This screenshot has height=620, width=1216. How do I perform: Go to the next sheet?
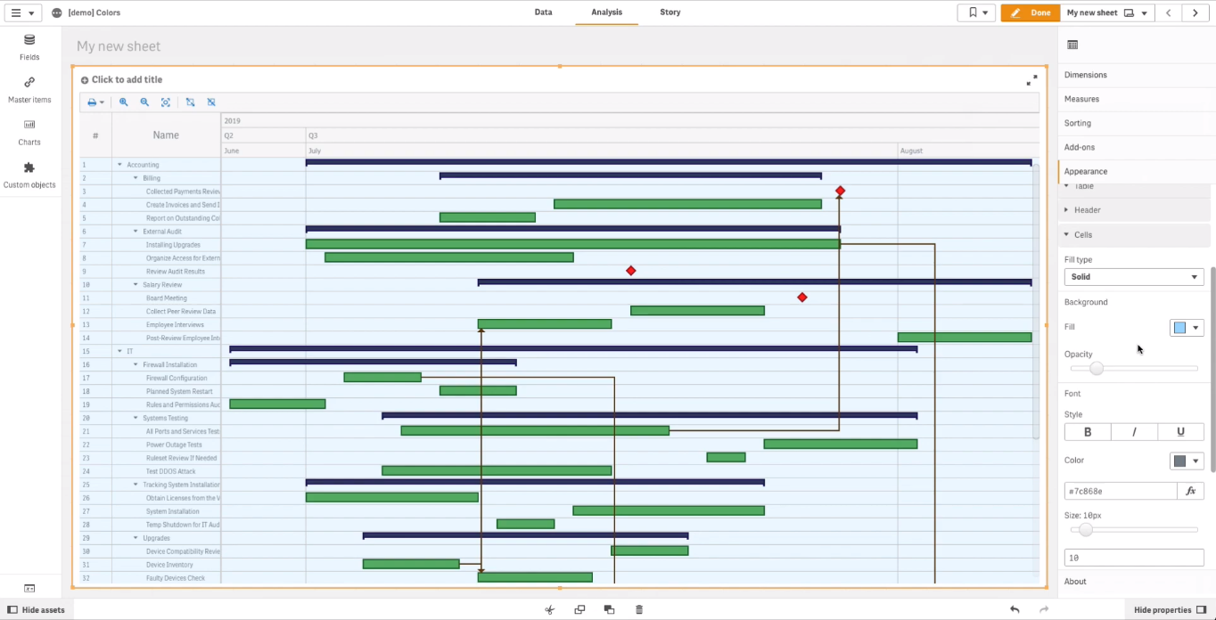click(1195, 12)
